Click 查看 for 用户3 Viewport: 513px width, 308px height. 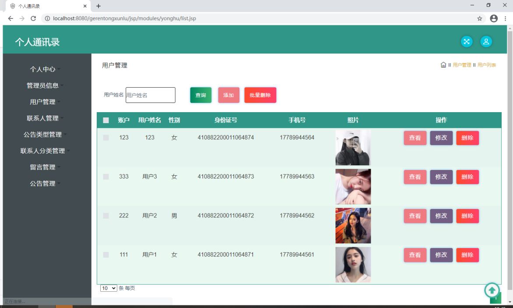415,177
